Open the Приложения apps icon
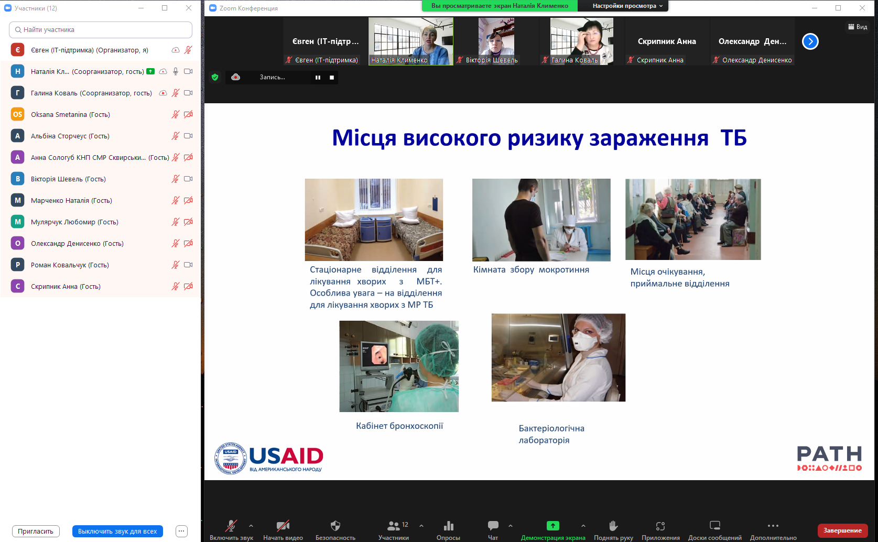 [x=660, y=526]
